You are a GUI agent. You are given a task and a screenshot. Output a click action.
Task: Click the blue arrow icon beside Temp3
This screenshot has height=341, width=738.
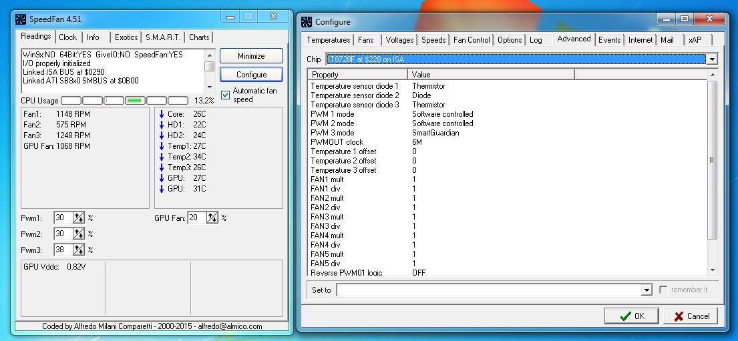(x=162, y=167)
